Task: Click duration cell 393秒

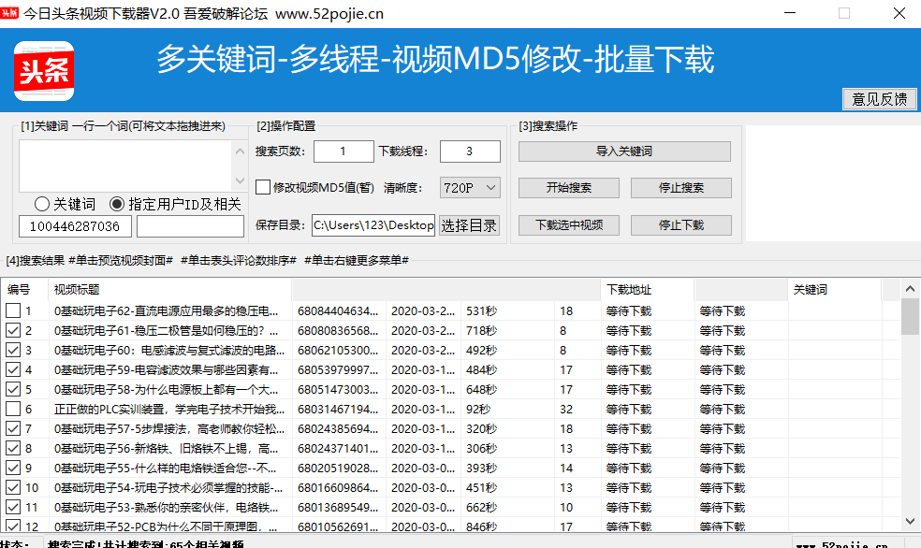Action: 482,469
